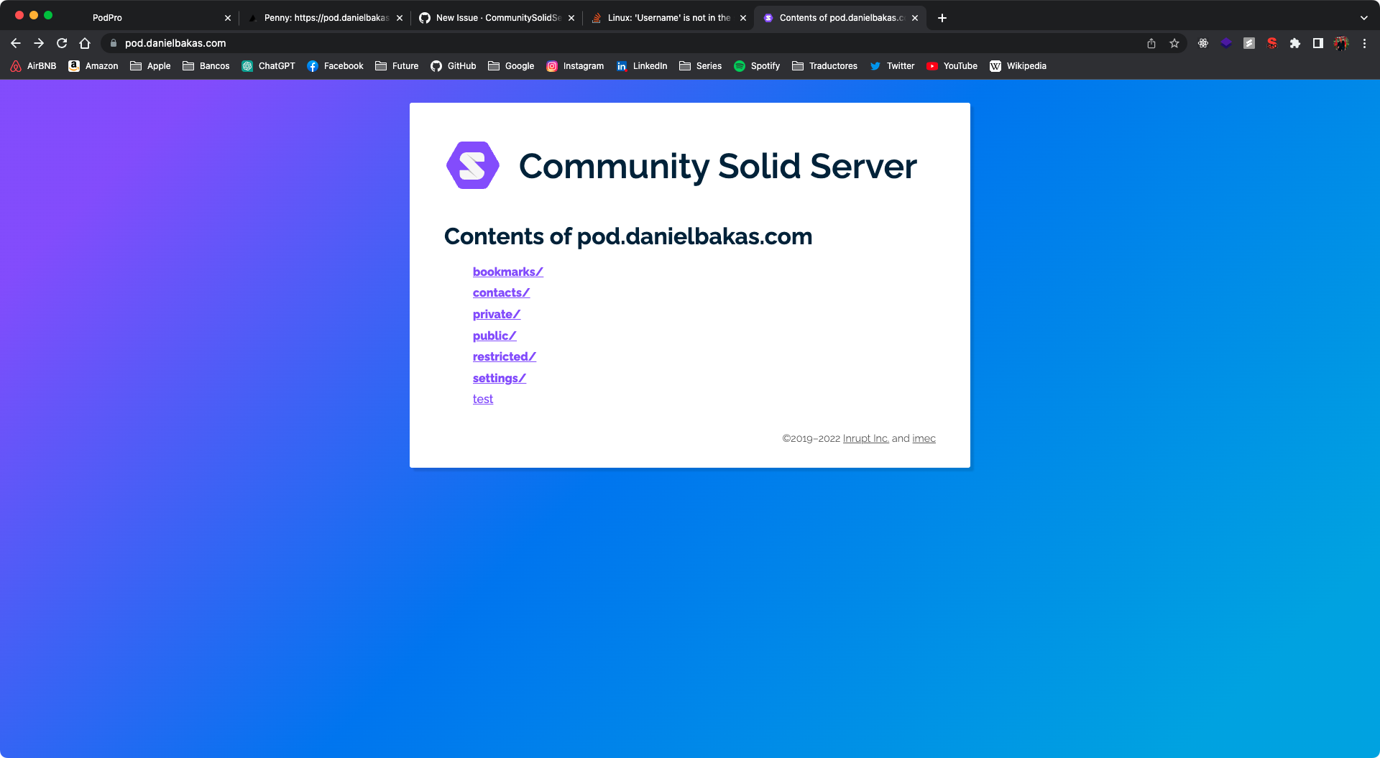The width and height of the screenshot is (1380, 758).
Task: Click the GitHub icon in the bookmarks bar
Action: pos(436,66)
